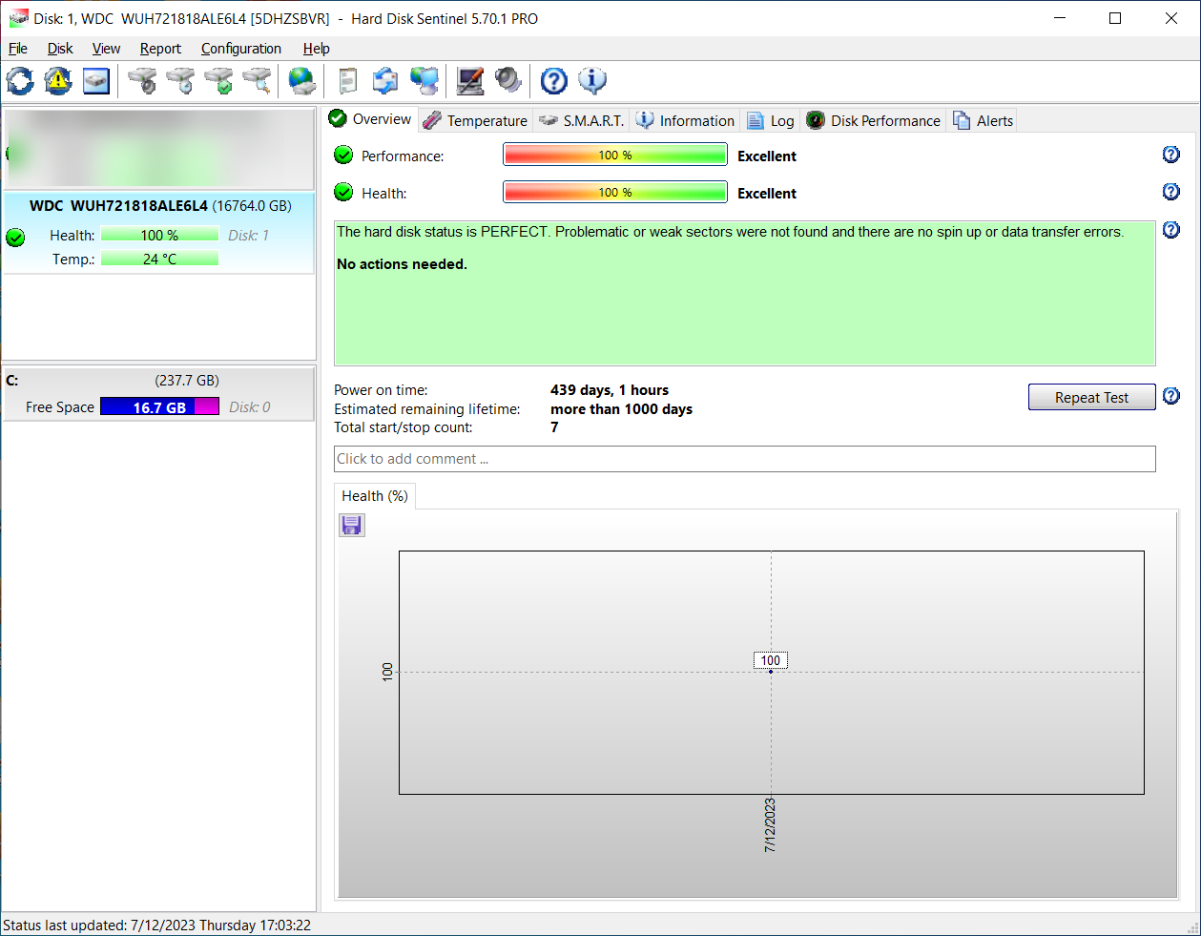Click the comment input field
This screenshot has width=1201, height=936.
[744, 459]
